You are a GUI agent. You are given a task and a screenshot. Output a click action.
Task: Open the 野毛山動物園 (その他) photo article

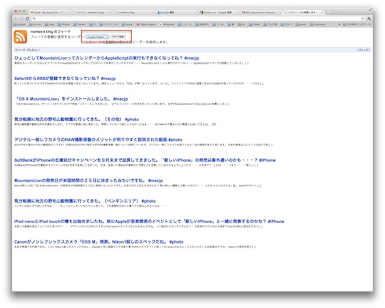click(76, 119)
